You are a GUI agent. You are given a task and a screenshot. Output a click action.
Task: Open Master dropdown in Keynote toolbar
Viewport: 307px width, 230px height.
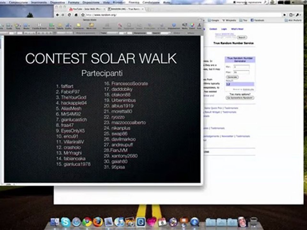coord(26,26)
